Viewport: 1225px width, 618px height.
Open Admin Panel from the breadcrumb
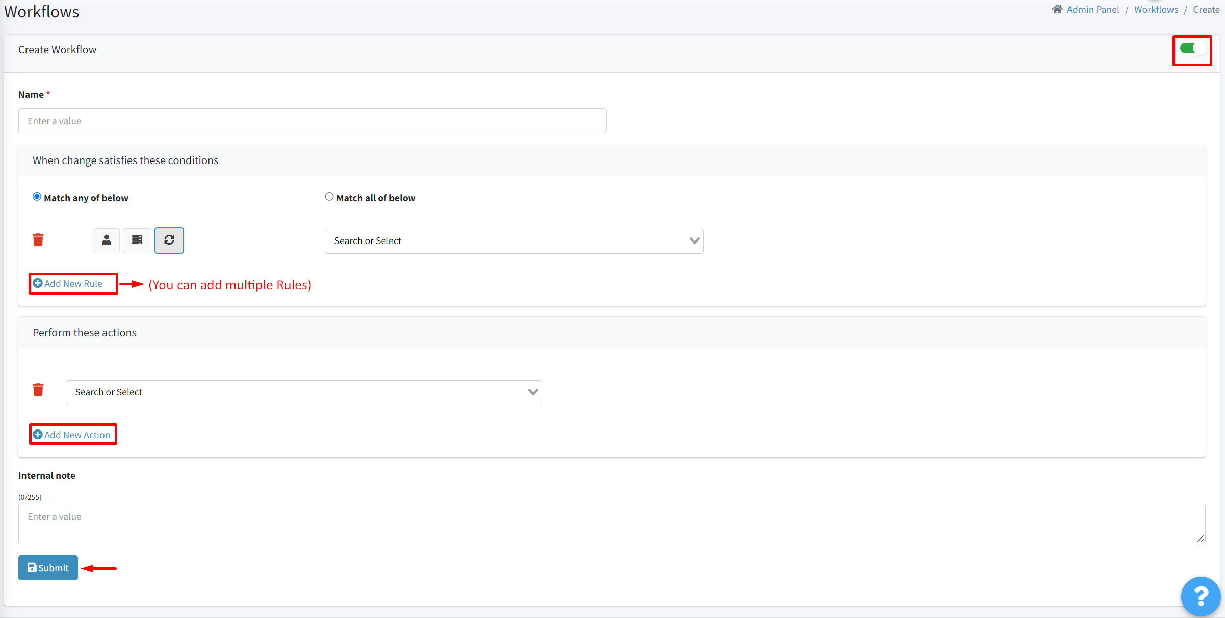[1092, 9]
